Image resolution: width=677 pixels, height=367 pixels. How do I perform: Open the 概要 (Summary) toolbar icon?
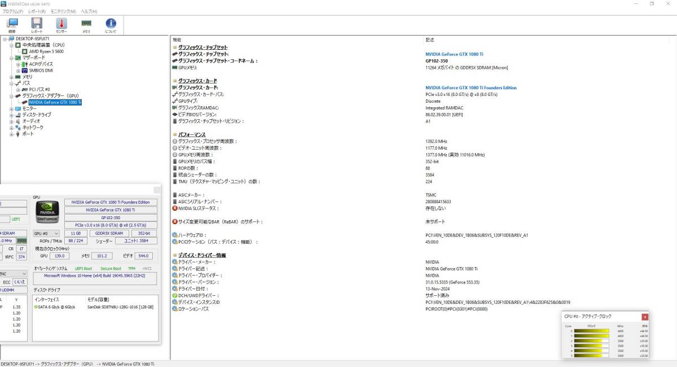12,23
